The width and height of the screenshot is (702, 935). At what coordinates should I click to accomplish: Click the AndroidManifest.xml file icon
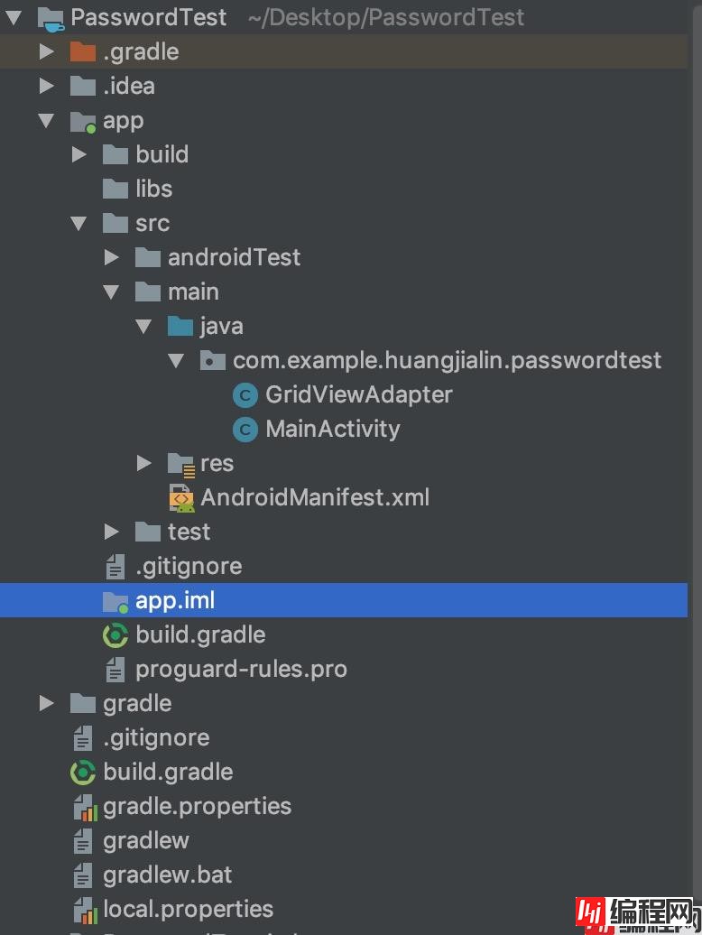(181, 498)
